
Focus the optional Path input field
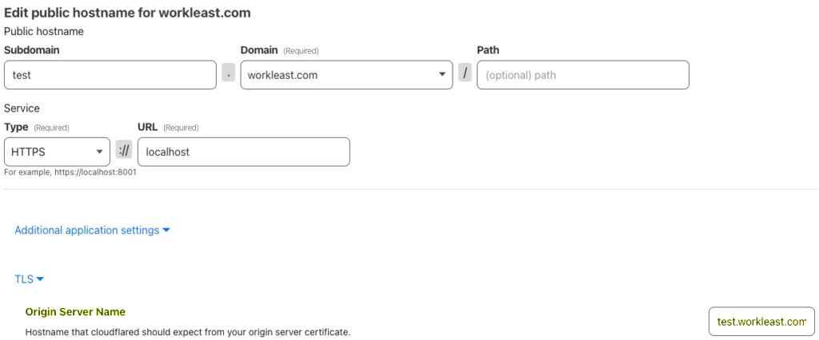(583, 74)
